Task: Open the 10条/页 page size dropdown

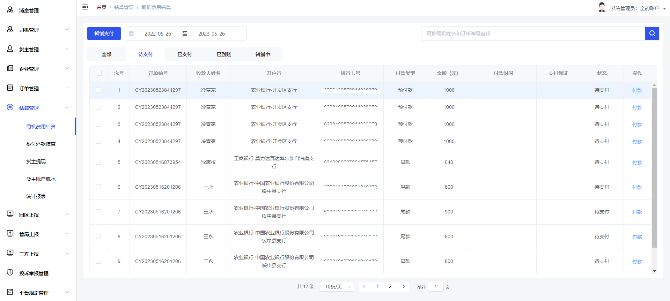Action: pos(337,287)
